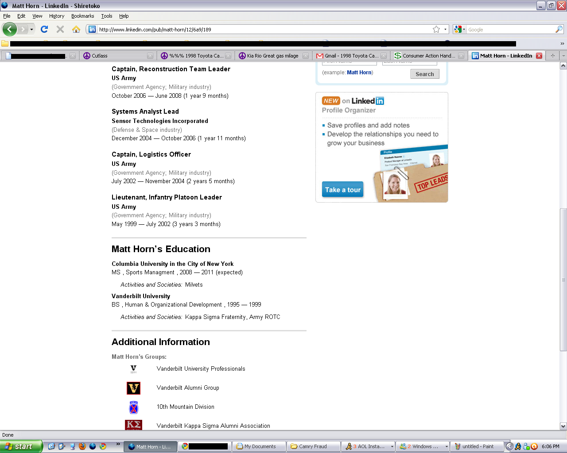Open 10th Mountain Division group
This screenshot has width=567, height=453.
[185, 407]
